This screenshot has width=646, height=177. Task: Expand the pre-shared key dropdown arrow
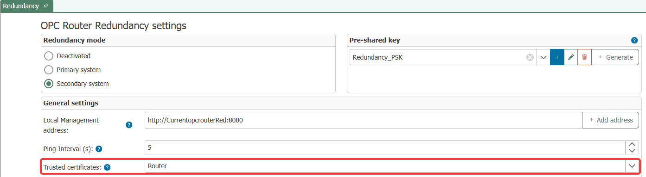(x=544, y=57)
